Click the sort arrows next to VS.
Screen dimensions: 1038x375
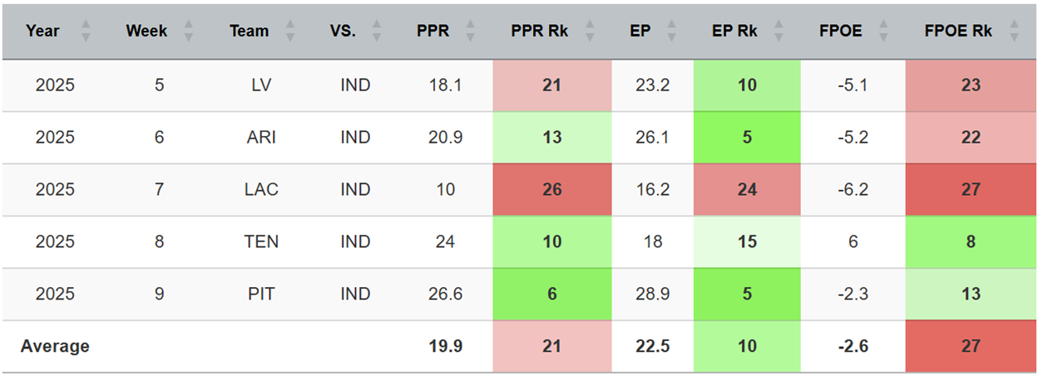(377, 32)
